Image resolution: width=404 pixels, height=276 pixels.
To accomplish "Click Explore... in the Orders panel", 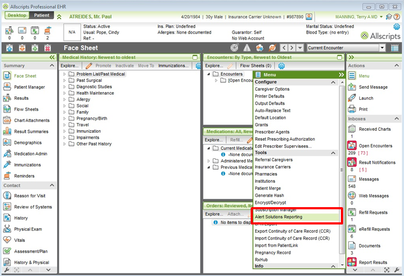I will point(214,214).
